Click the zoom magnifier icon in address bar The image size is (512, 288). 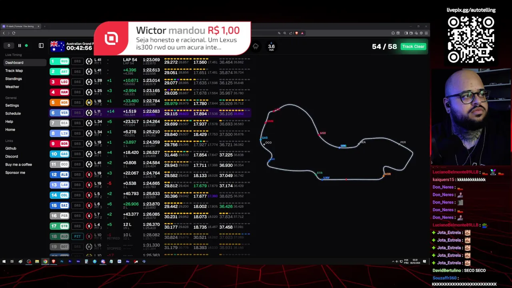(x=285, y=33)
